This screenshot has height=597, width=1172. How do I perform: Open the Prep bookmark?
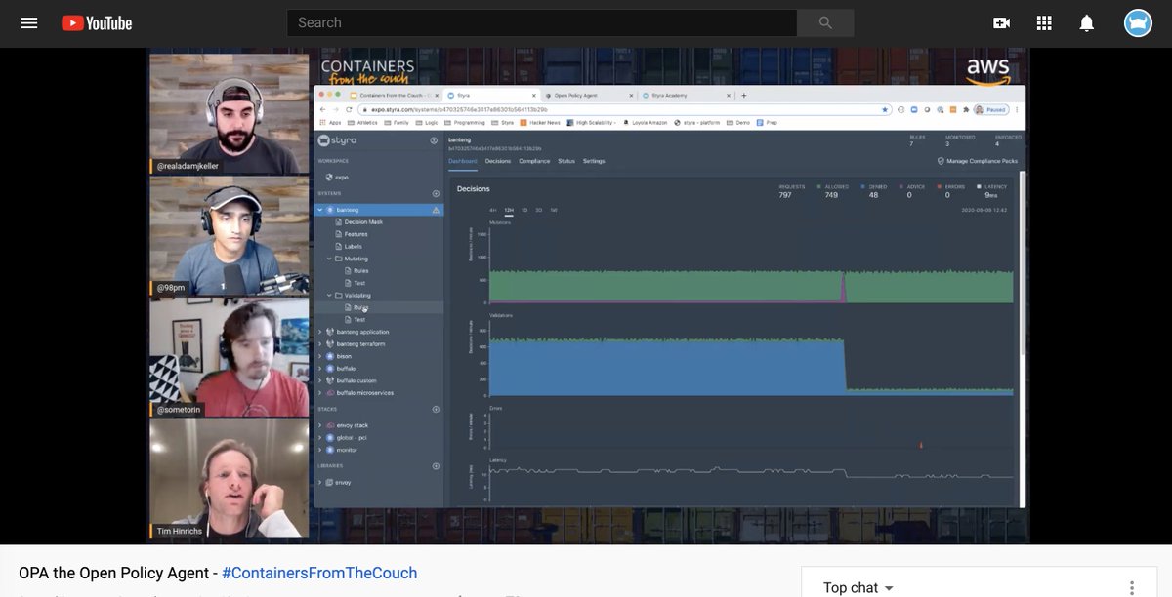765,123
